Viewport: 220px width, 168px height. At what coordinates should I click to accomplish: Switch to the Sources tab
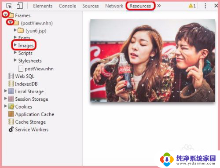91,6
